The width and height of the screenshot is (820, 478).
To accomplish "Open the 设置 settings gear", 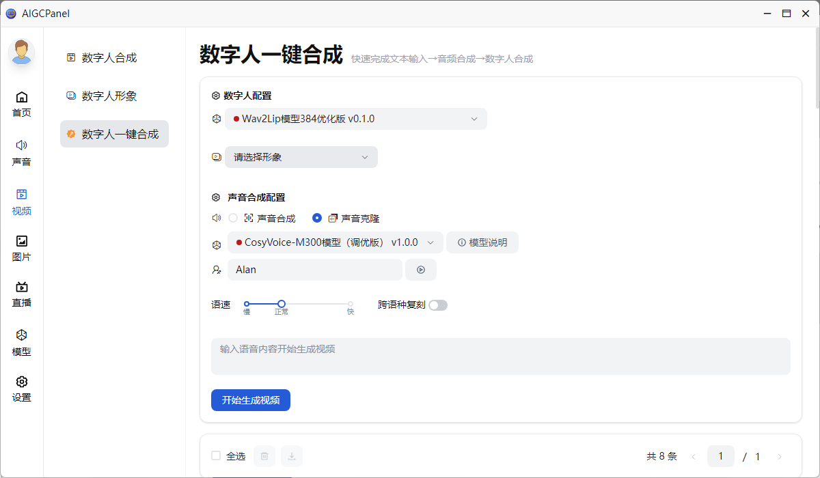I will click(x=22, y=389).
